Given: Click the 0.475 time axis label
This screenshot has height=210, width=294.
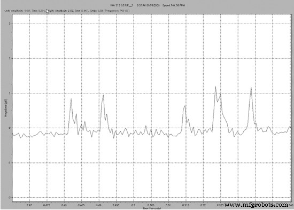Looking at the screenshot, I should (47, 205).
